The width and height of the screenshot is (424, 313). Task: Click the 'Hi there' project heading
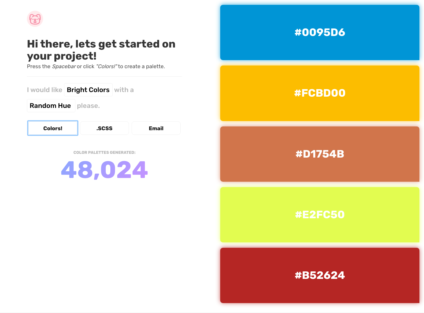click(x=101, y=50)
